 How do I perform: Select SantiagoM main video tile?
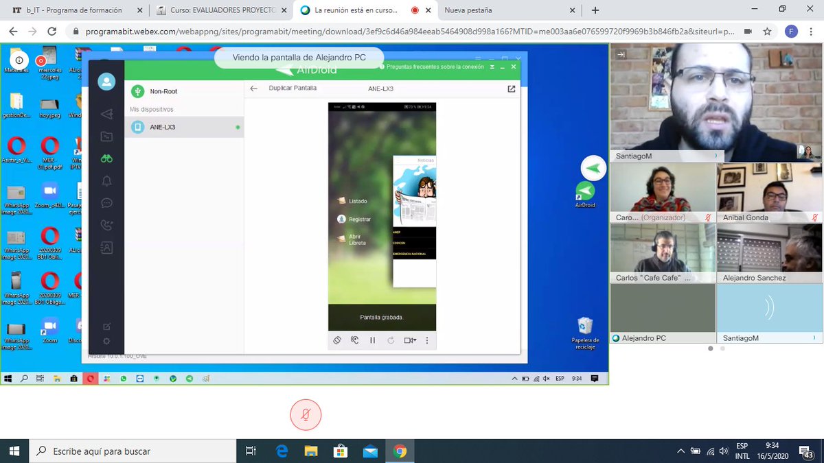[x=716, y=103]
